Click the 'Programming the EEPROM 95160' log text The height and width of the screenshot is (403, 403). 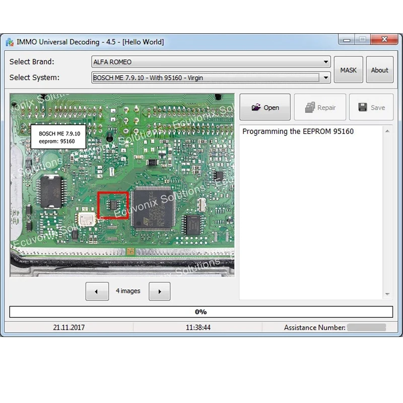point(298,131)
